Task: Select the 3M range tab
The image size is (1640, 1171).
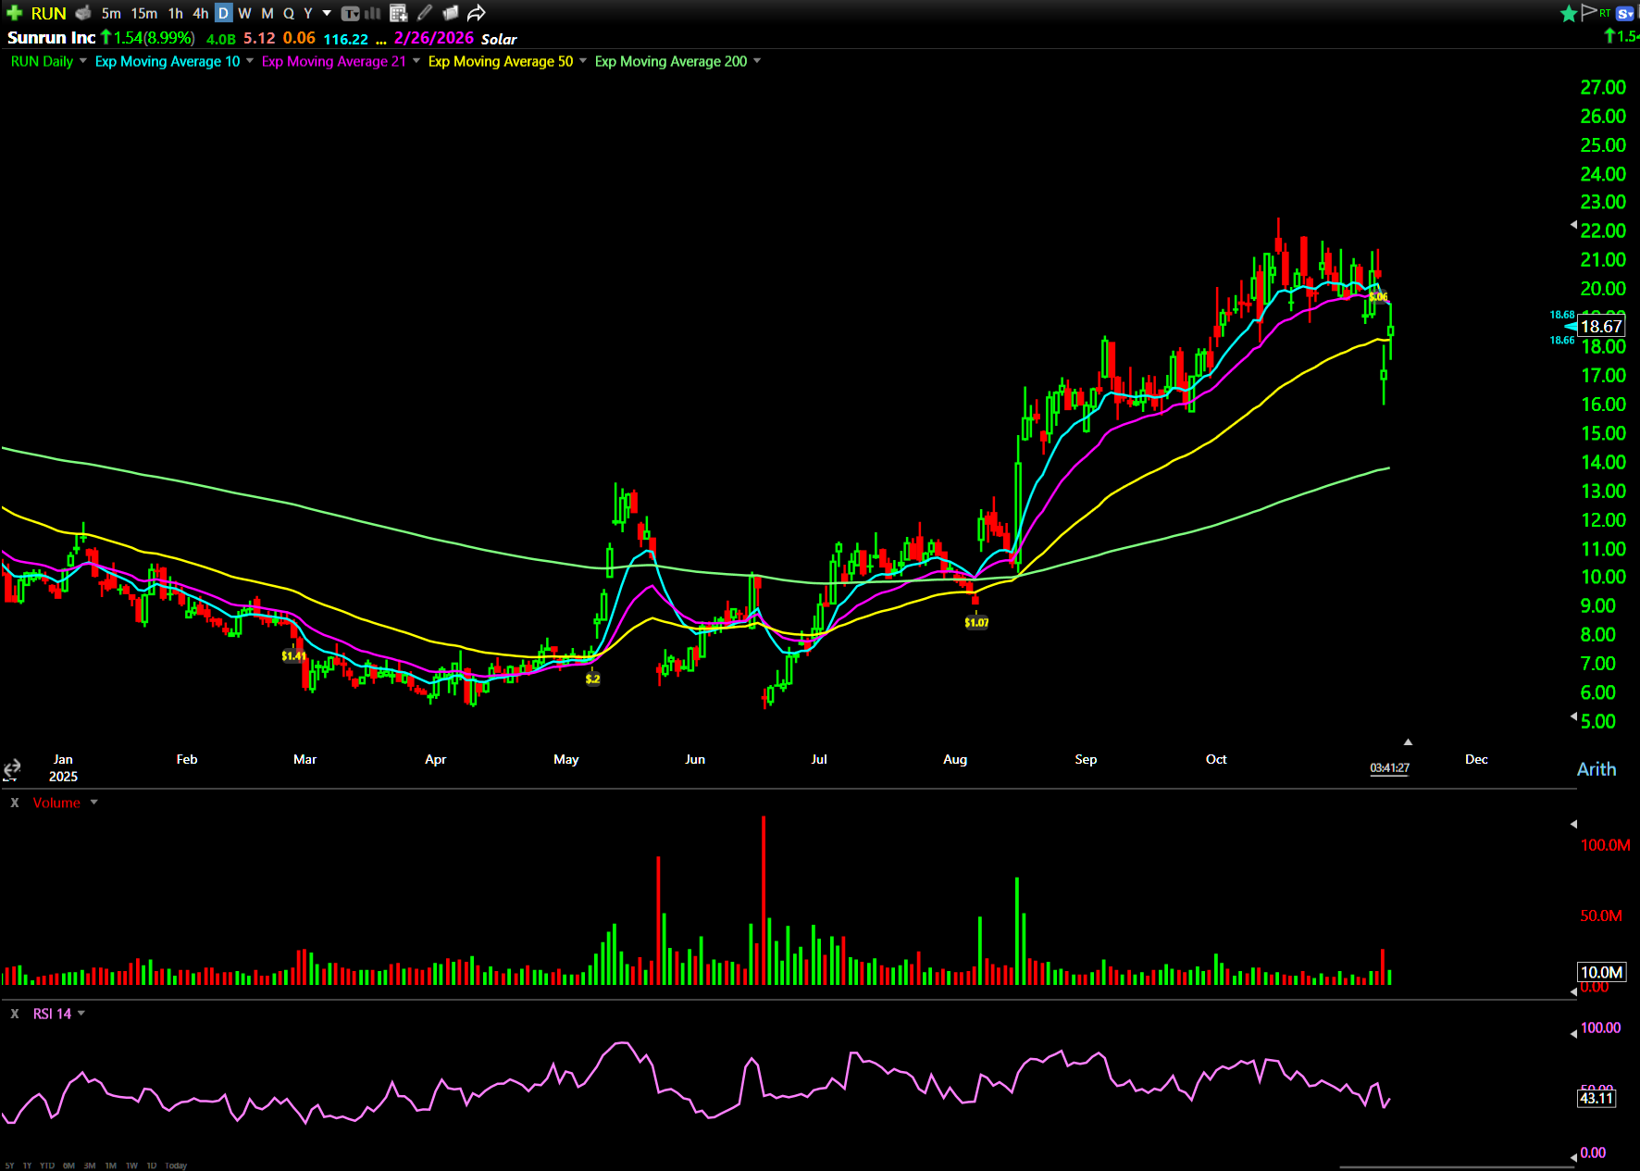Action: (x=90, y=1165)
